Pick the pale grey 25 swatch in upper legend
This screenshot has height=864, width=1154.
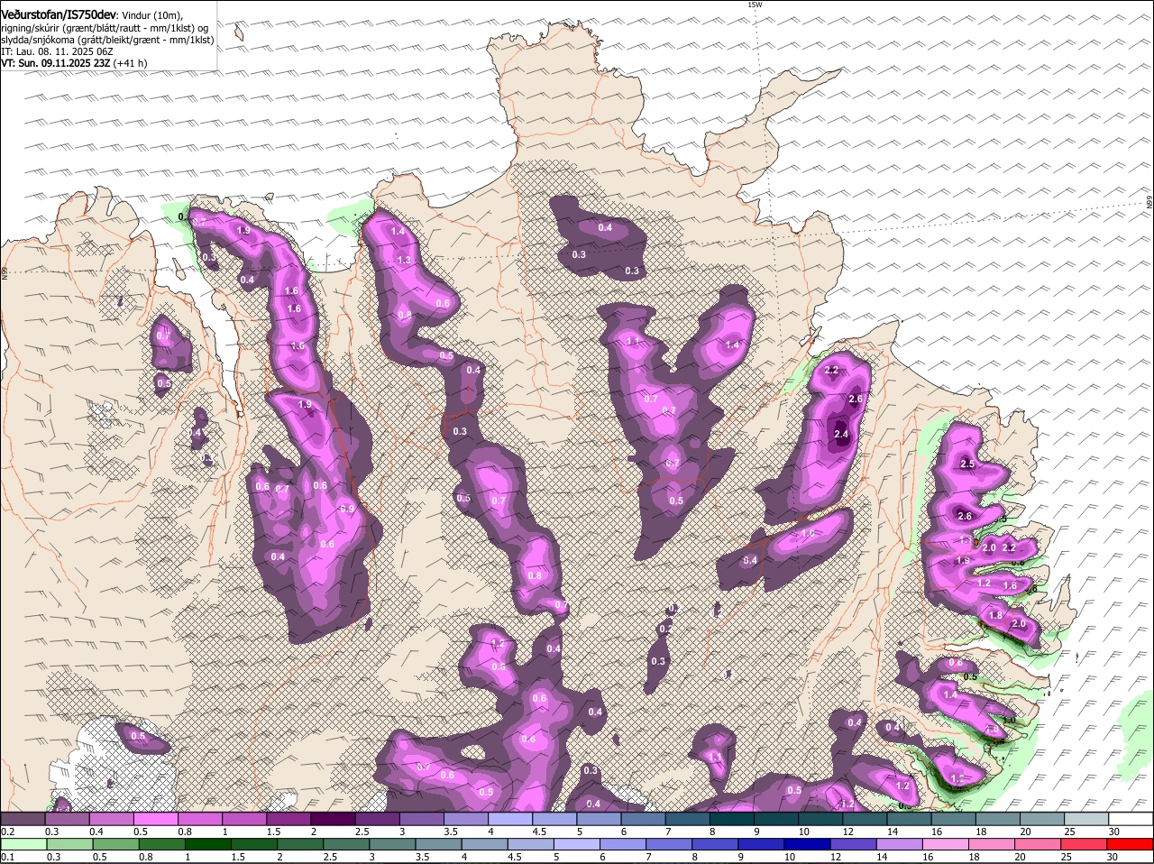click(1086, 819)
